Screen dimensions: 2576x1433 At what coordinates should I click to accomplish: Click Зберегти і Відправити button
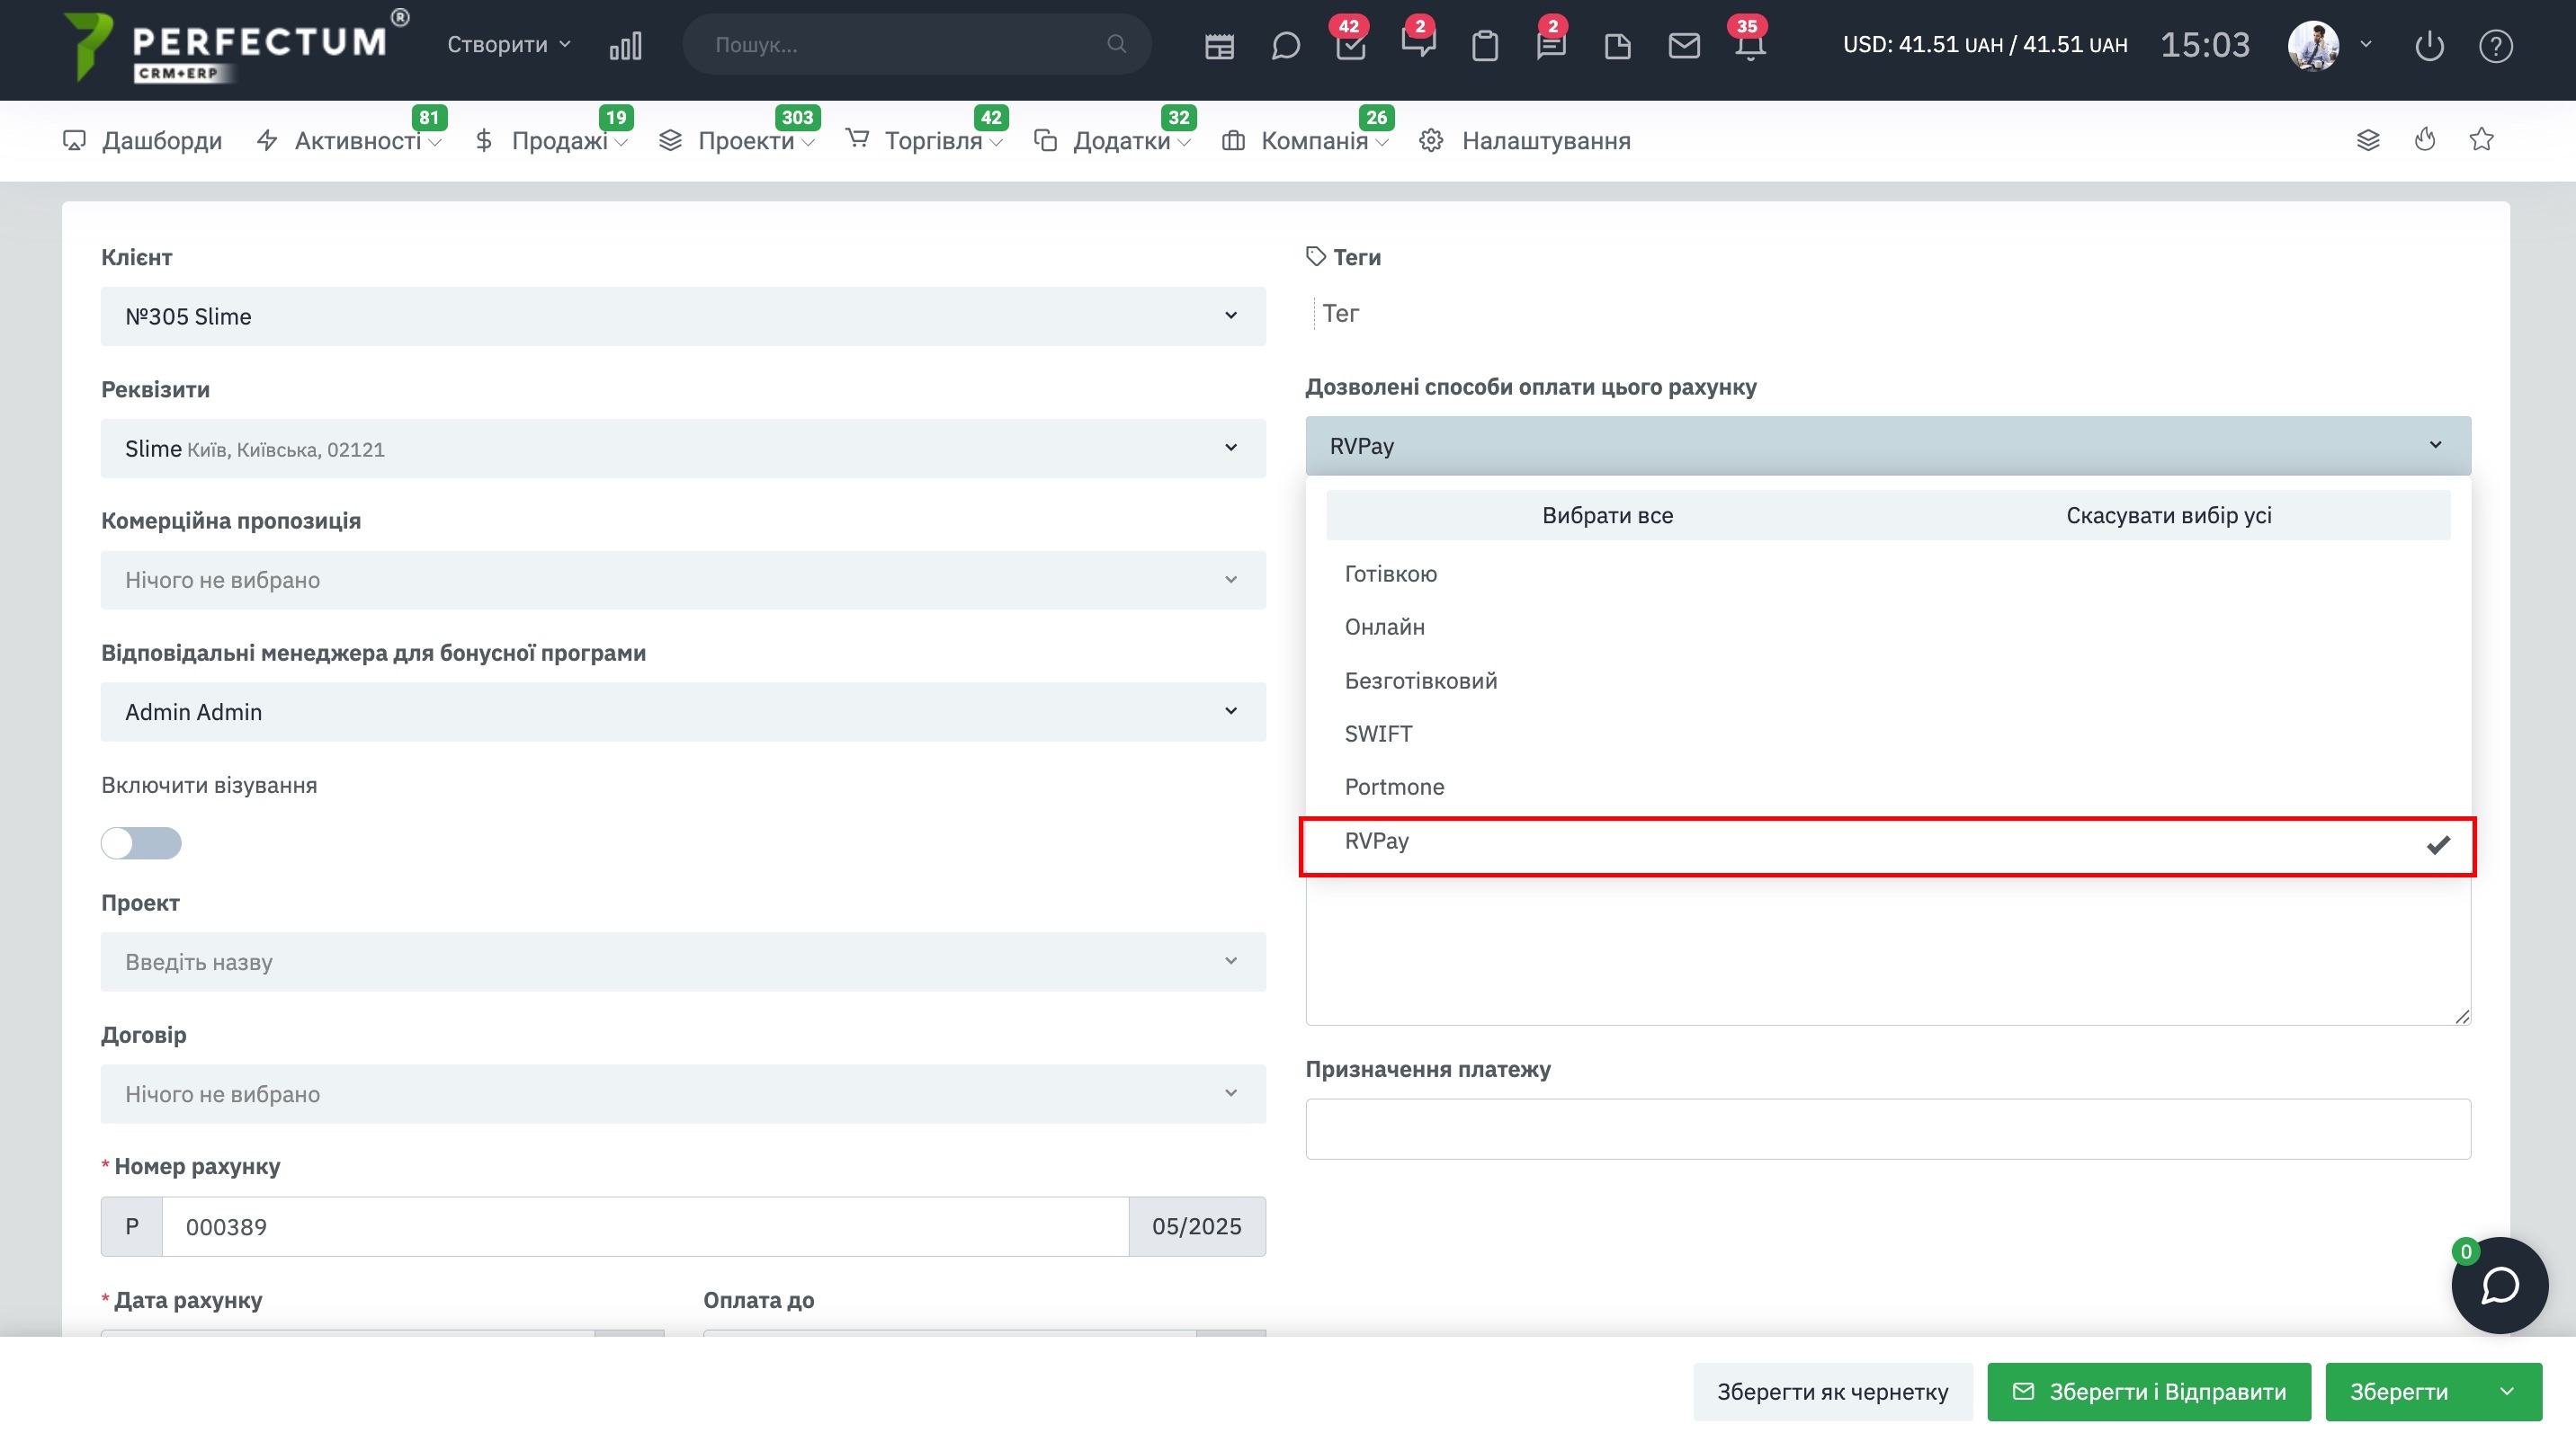pyautogui.click(x=2149, y=1392)
